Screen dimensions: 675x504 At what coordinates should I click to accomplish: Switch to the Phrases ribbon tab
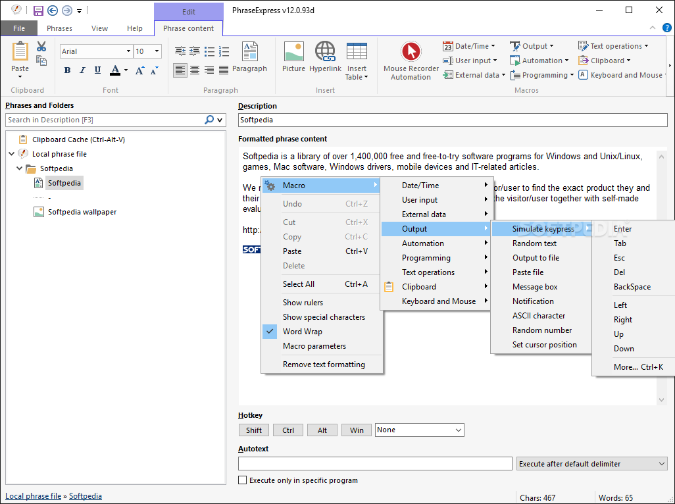tap(59, 28)
